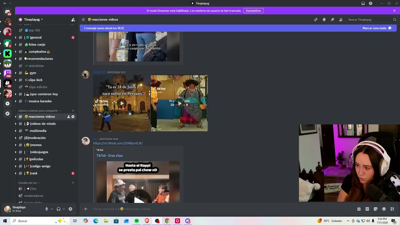This screenshot has width=400, height=225.
Task: Attach a file with plus button
Action: (x=86, y=209)
